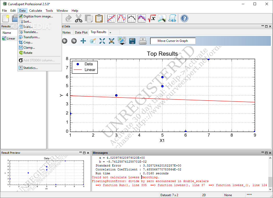Screen dimensions: 273x198
Task: Click the Dataset: 7 x 2 status entry
Action: point(169,195)
